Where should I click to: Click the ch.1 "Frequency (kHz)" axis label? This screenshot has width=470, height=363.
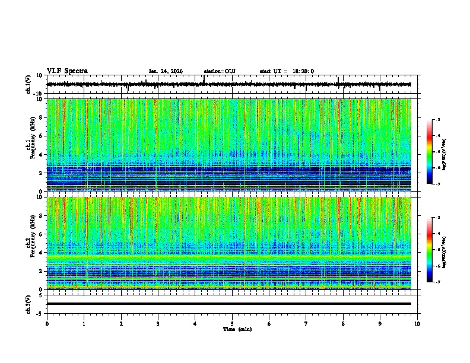(33, 138)
